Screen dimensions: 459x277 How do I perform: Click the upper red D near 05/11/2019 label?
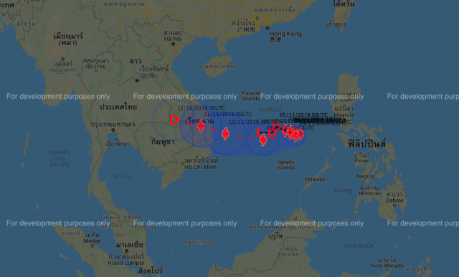pyautogui.click(x=277, y=127)
